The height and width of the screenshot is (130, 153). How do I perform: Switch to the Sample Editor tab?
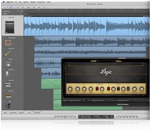[x=13, y=113]
